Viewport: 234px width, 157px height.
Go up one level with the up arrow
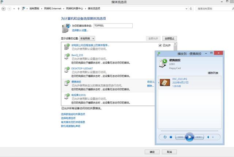[x=19, y=9]
